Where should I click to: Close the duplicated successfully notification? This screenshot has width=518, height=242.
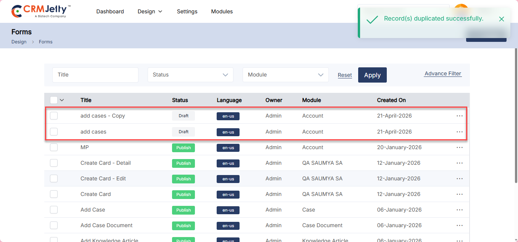click(501, 19)
